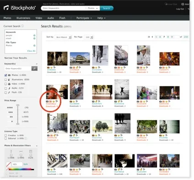
Task: Click the Flash filter's lightning icon
Action: [9, 92]
